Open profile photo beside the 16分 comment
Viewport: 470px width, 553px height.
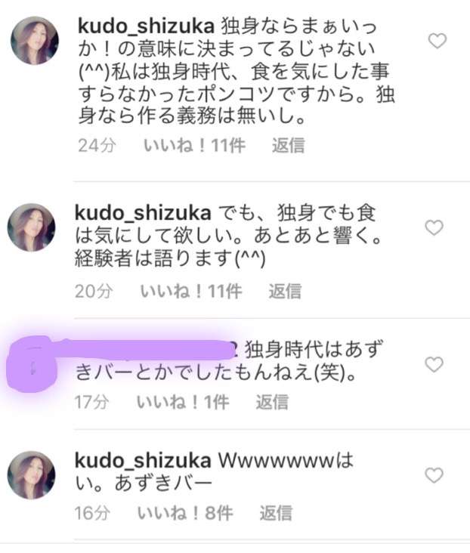point(32,475)
